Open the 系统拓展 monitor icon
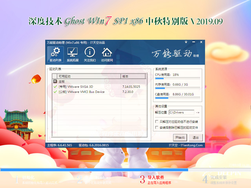251x188 pixels. (x=73, y=54)
